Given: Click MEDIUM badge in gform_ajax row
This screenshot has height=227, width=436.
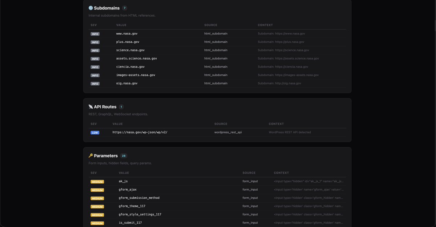Looking at the screenshot, I should 97,190.
